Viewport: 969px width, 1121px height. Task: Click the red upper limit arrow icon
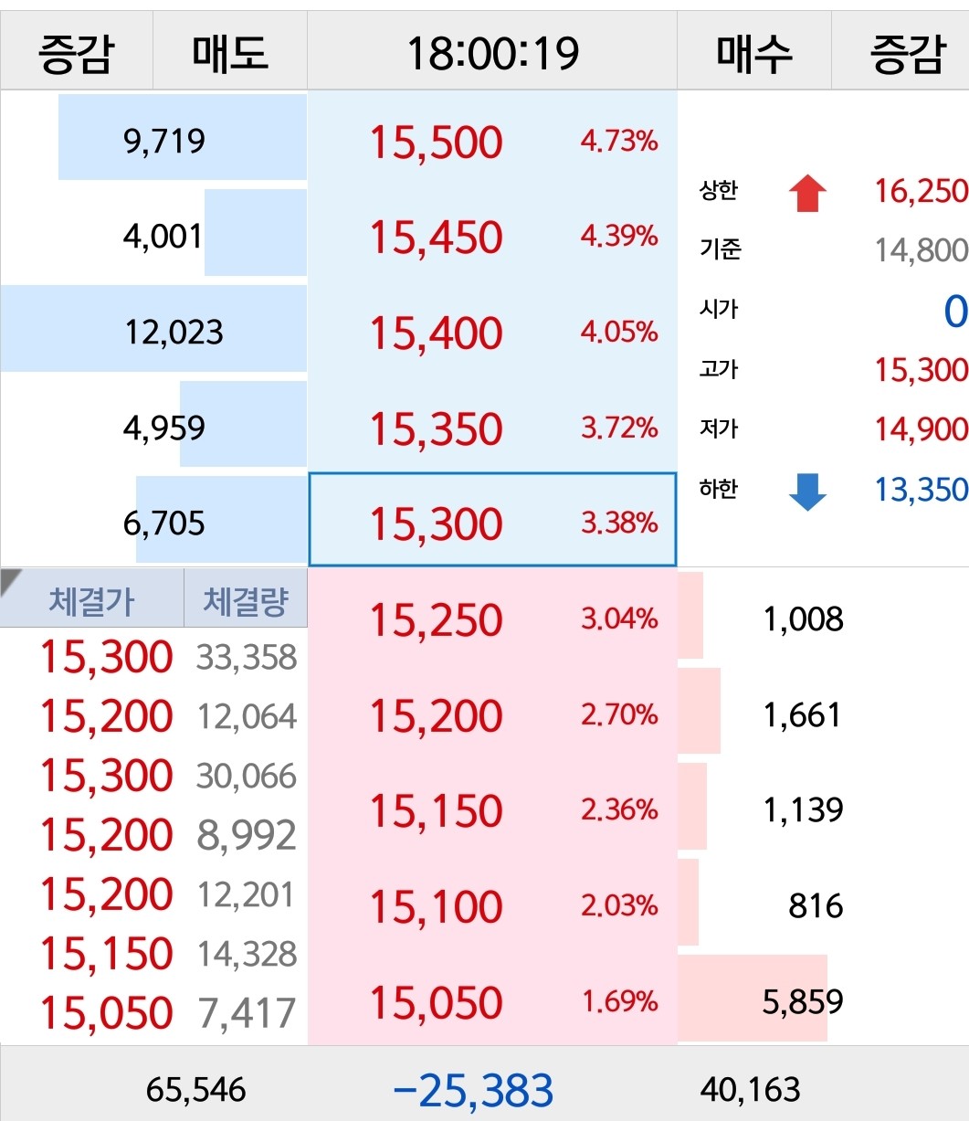[807, 193]
